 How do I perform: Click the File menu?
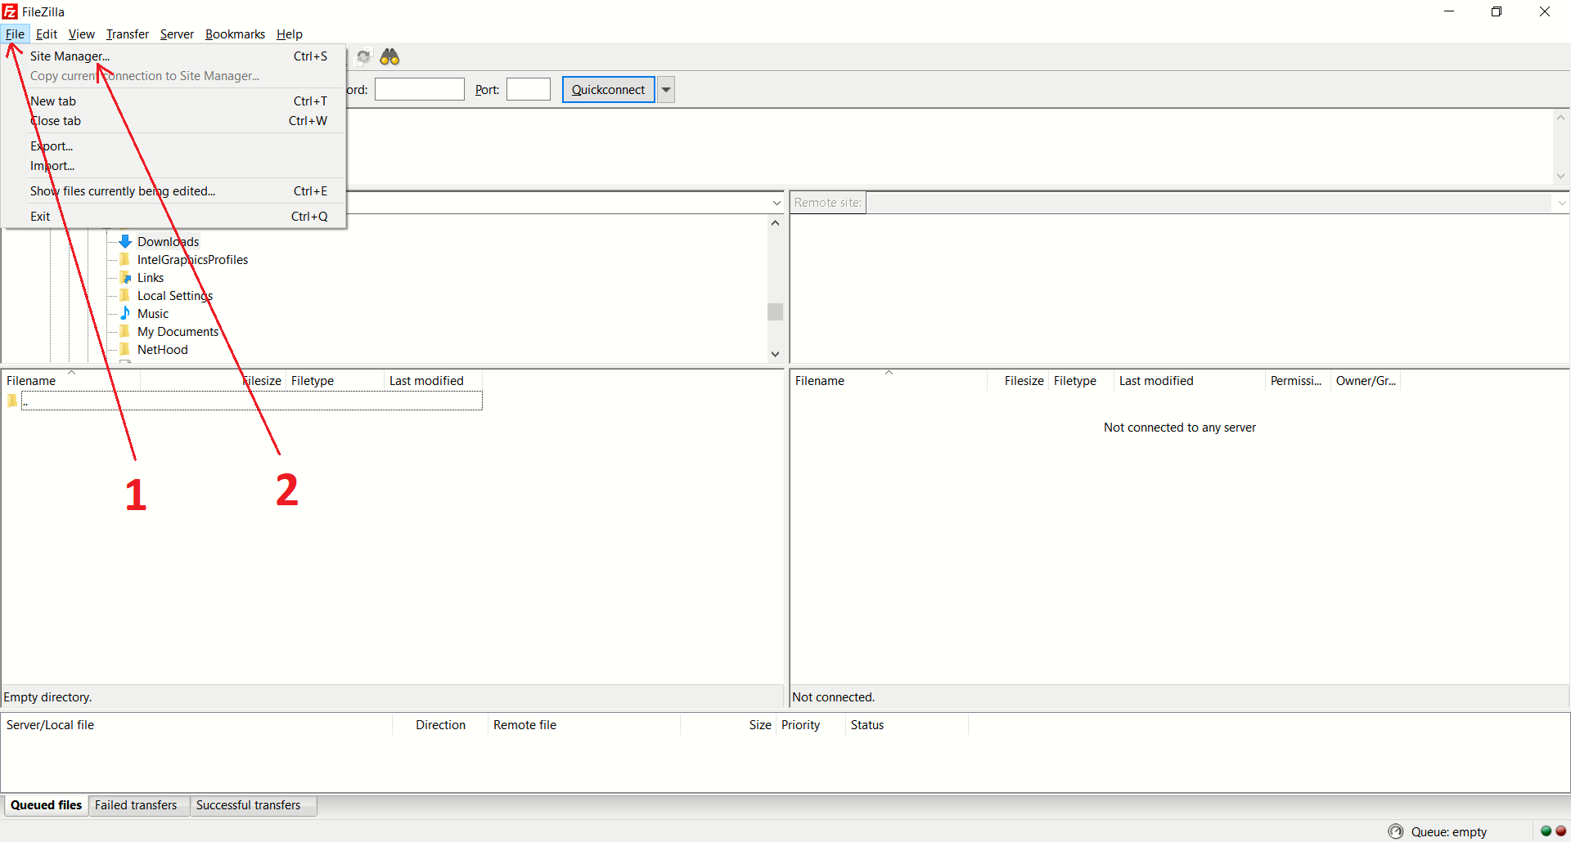15,34
